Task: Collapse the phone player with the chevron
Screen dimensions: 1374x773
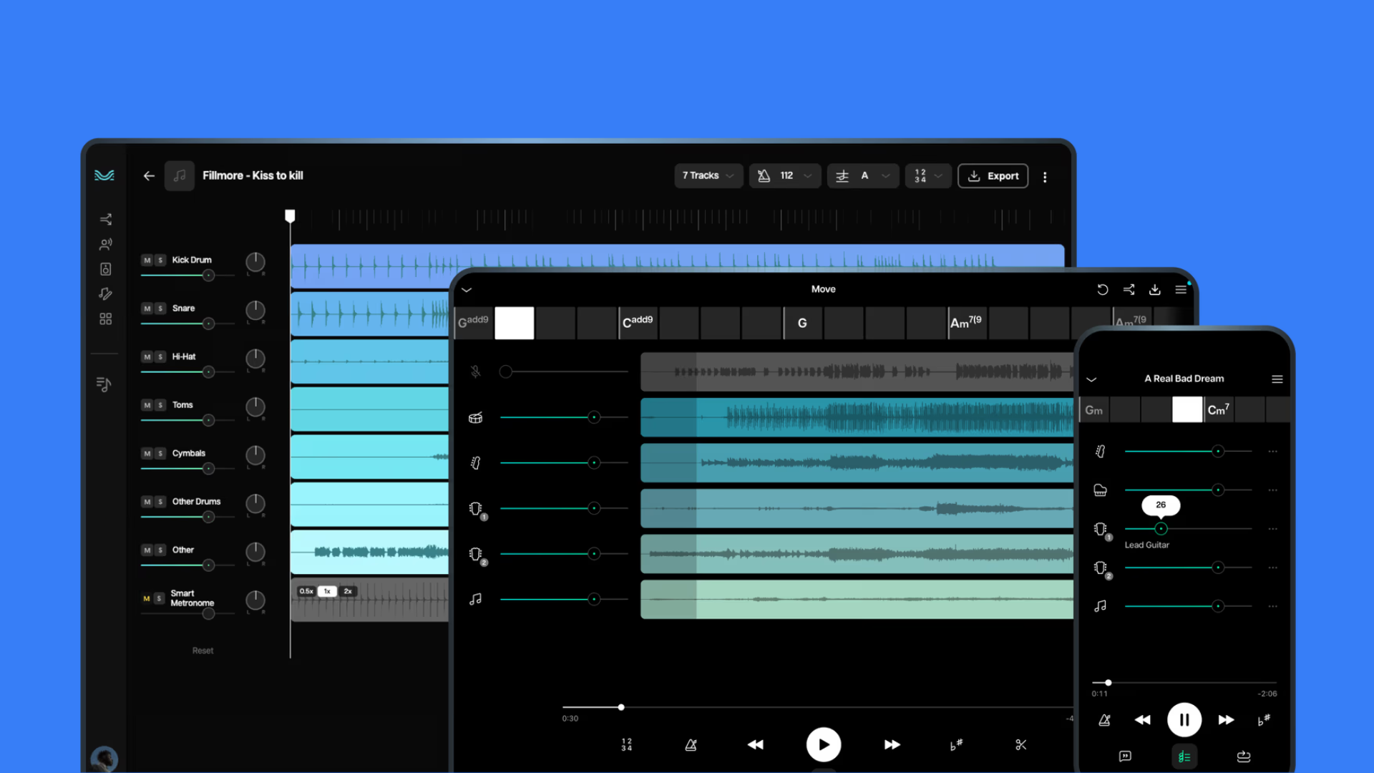Action: pos(1091,379)
